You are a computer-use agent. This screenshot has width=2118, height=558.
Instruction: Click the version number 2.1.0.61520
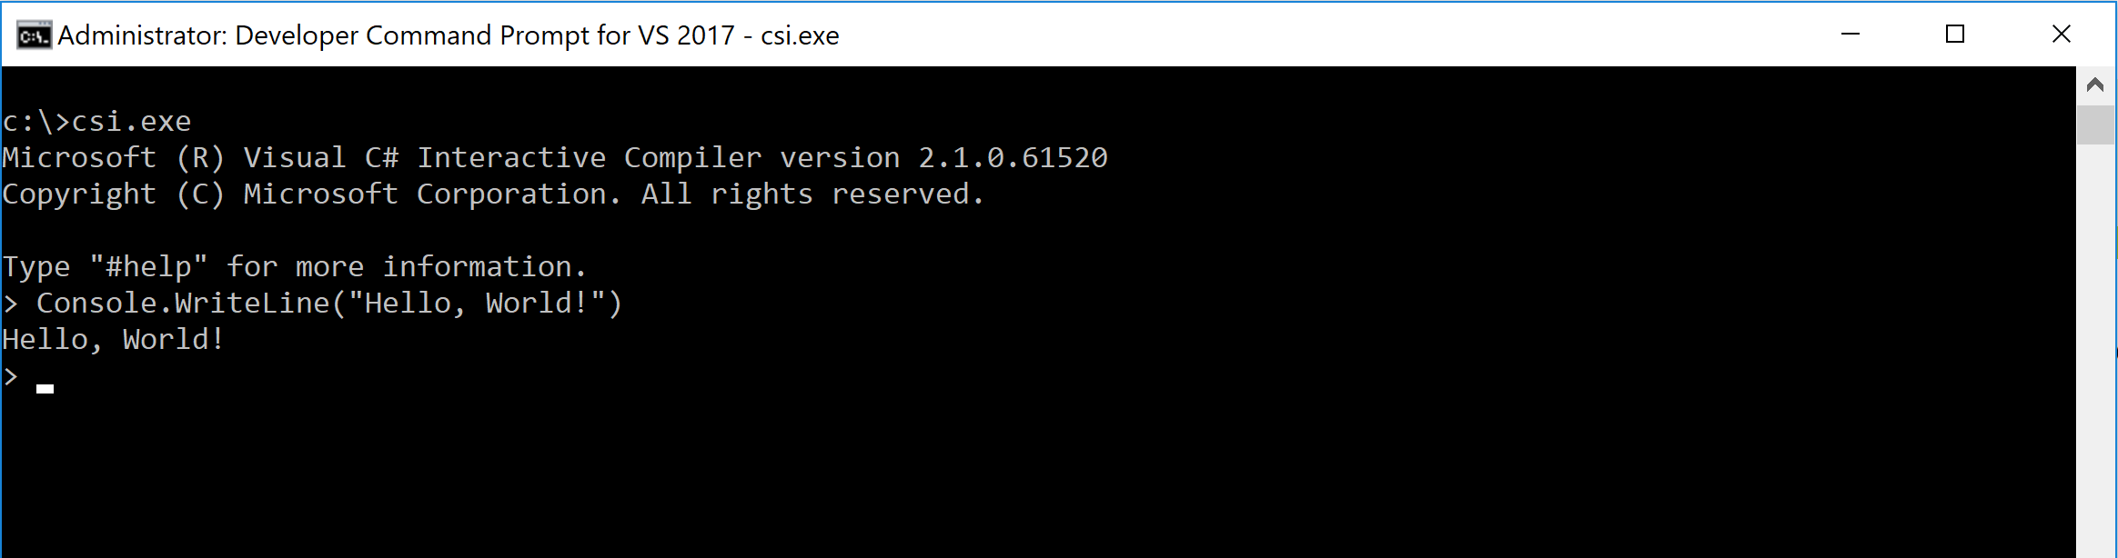point(1013,157)
